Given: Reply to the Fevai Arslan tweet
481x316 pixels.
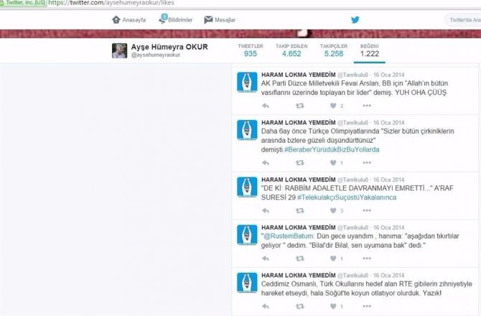Looking at the screenshot, I should (x=266, y=106).
